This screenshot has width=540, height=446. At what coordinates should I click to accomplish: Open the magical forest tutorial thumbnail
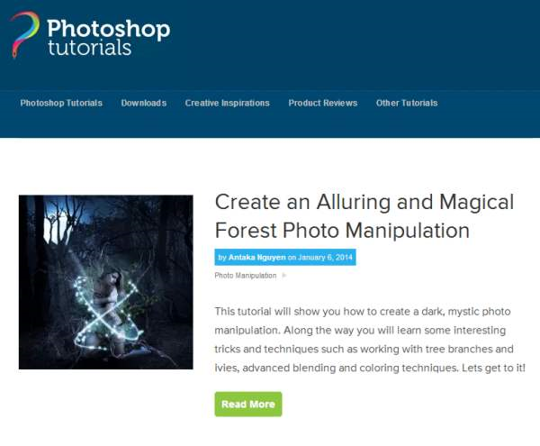click(x=106, y=282)
